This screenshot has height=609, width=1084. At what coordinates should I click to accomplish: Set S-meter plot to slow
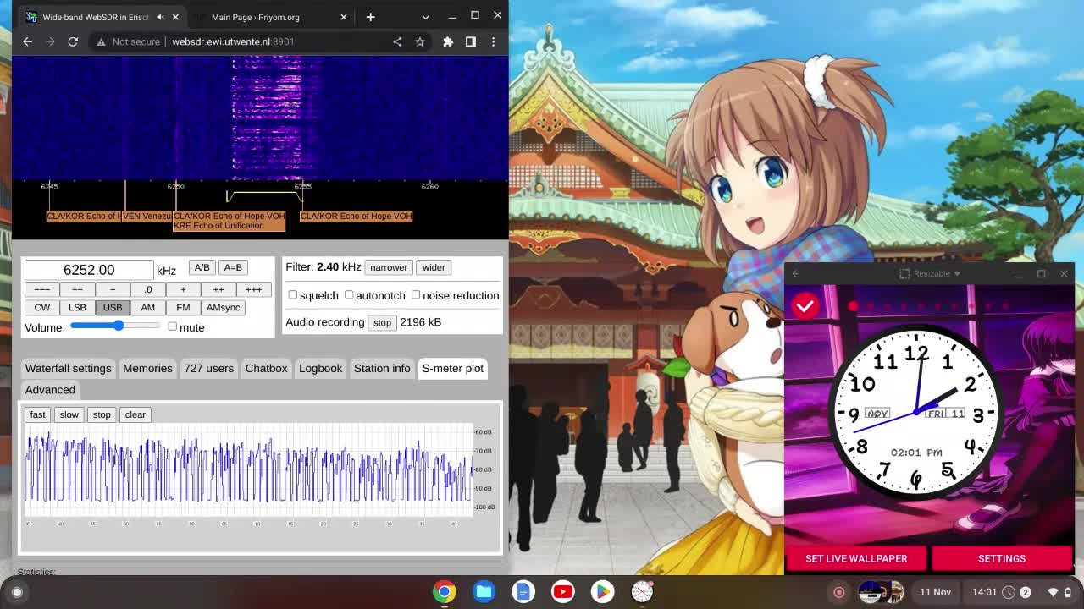(69, 414)
